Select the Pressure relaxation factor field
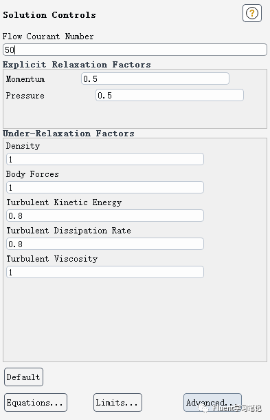270x420 pixels. [x=170, y=95]
